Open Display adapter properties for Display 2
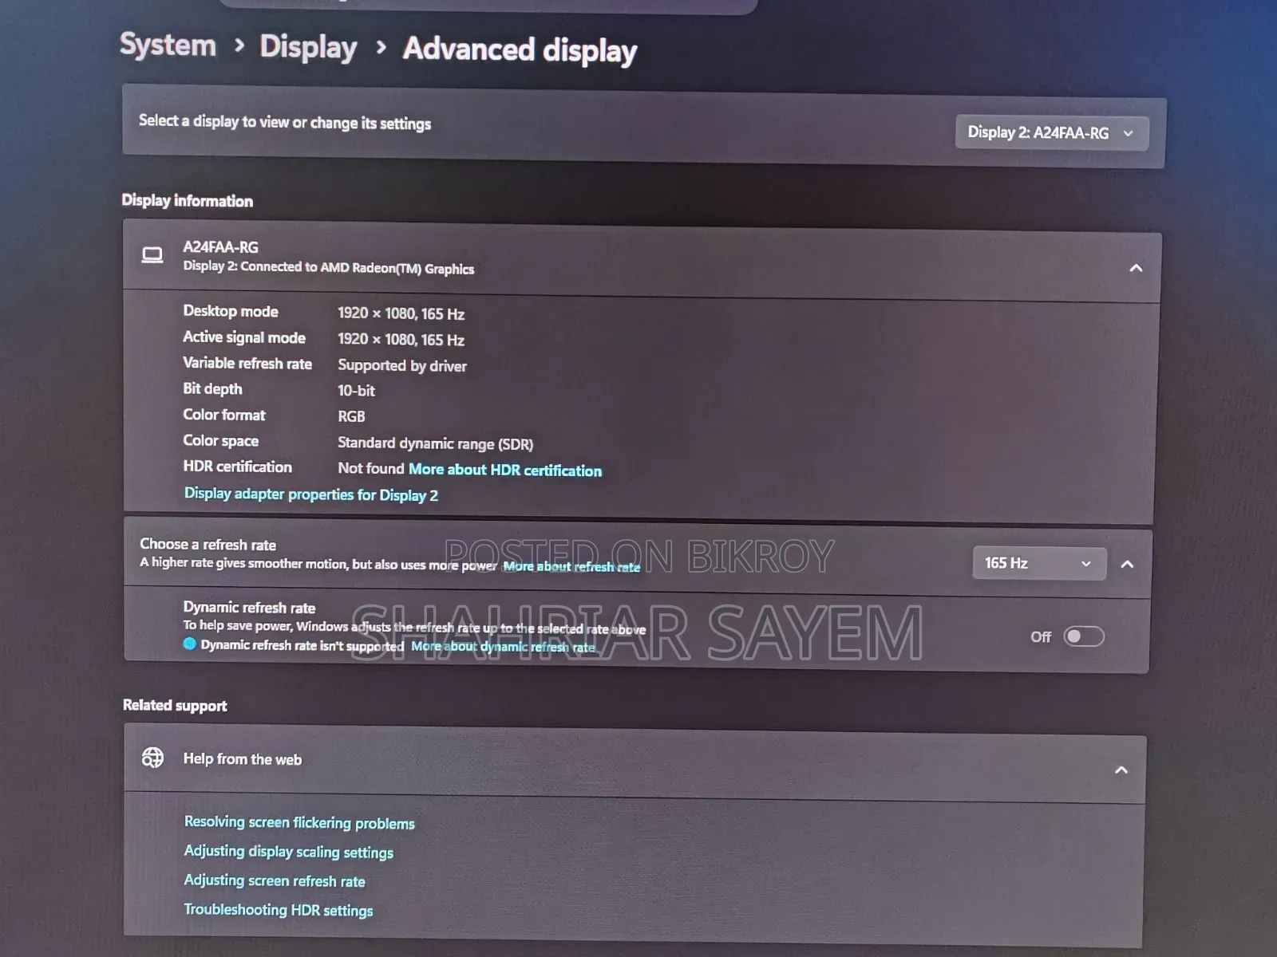1277x957 pixels. coord(311,494)
